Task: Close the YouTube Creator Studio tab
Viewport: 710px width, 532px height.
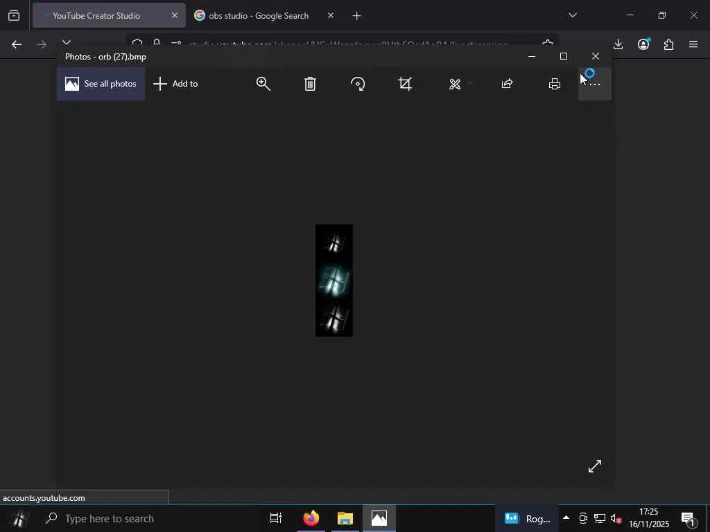Action: (x=175, y=15)
